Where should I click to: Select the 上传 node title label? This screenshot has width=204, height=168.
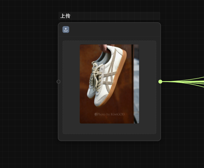[65, 16]
